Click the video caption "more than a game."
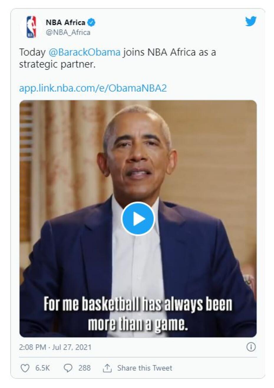Image resolution: width=274 pixels, height=388 pixels. pos(138,324)
